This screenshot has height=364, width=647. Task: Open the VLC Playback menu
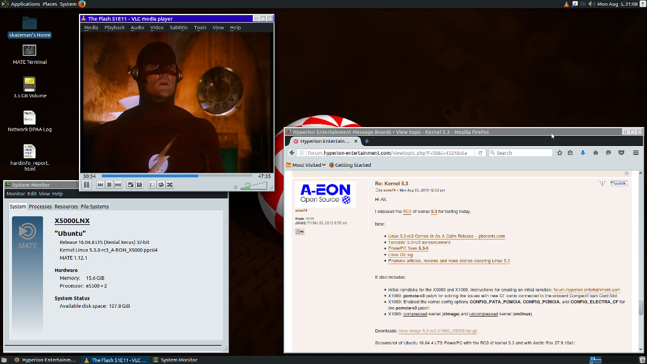pos(114,28)
